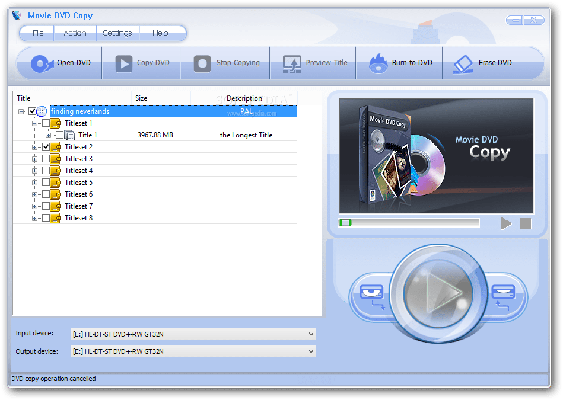Click the Size column header

[159, 98]
